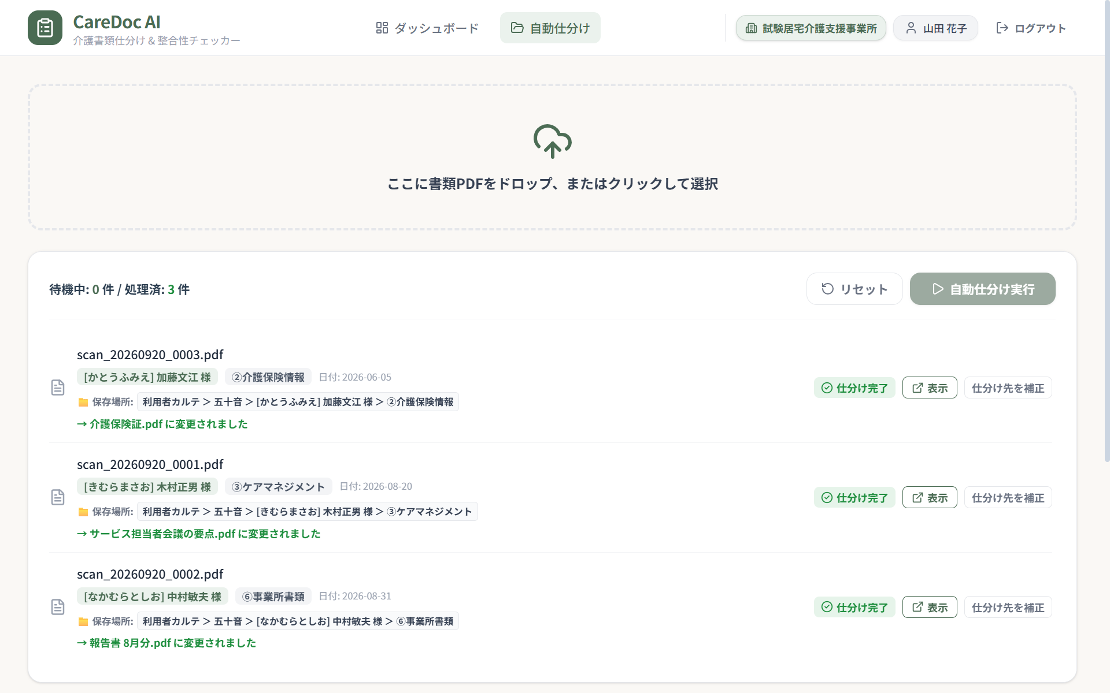The image size is (1110, 693).
Task: Open the ダッシュボード tab
Action: click(427, 28)
